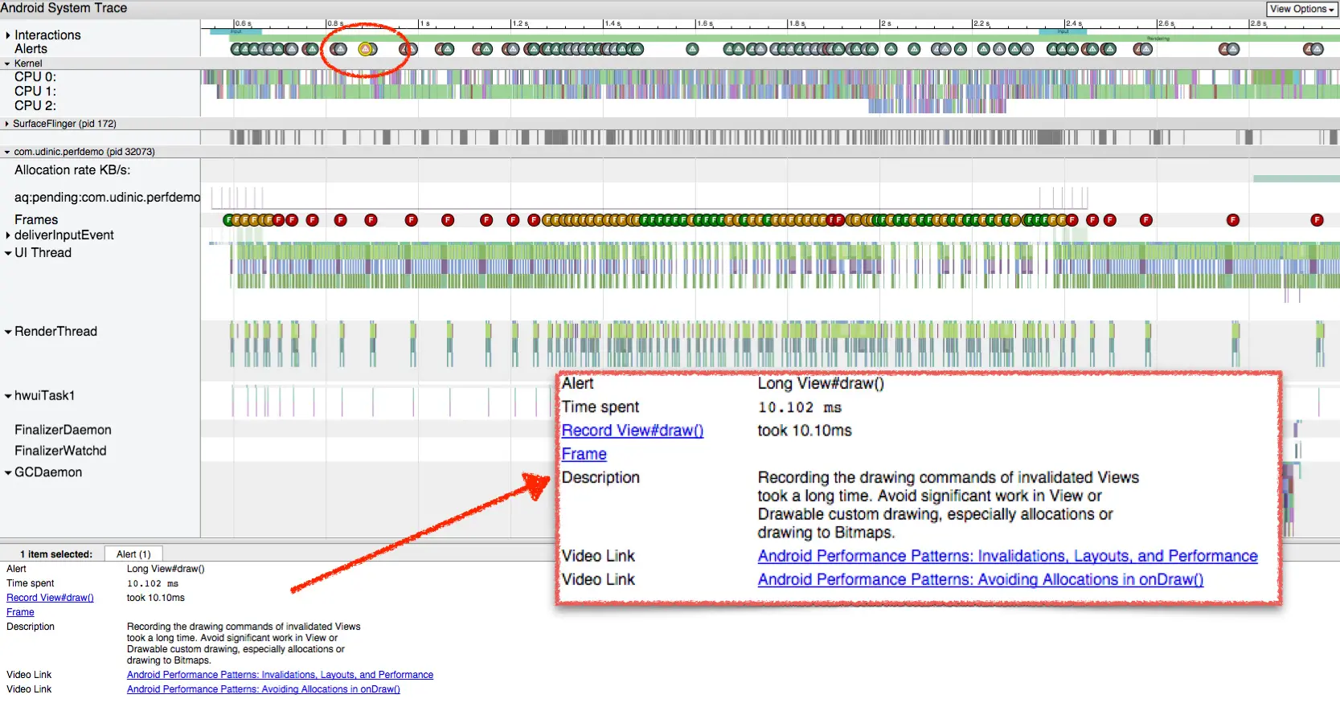This screenshot has width=1340, height=715.
Task: Select the Input slice near 2.4 s
Action: coord(1063,31)
